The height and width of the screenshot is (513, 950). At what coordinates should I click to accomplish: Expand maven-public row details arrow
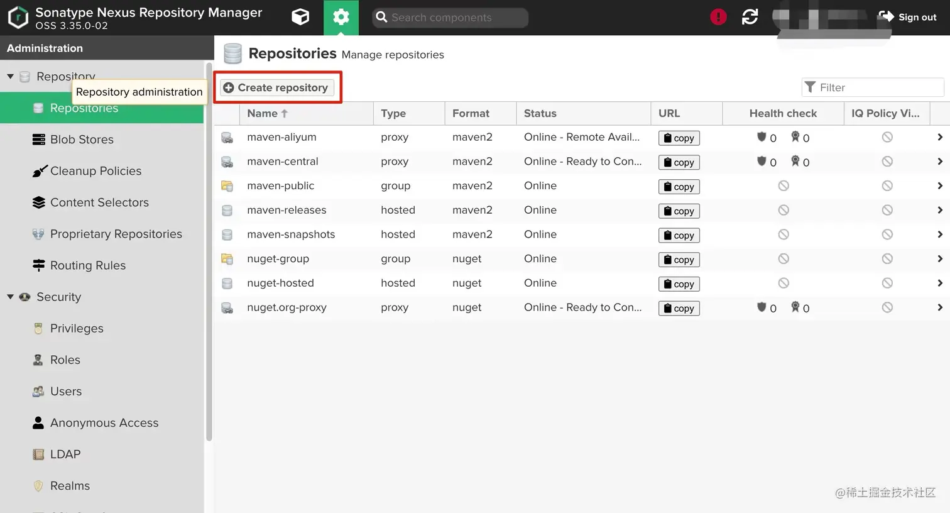pyautogui.click(x=939, y=186)
